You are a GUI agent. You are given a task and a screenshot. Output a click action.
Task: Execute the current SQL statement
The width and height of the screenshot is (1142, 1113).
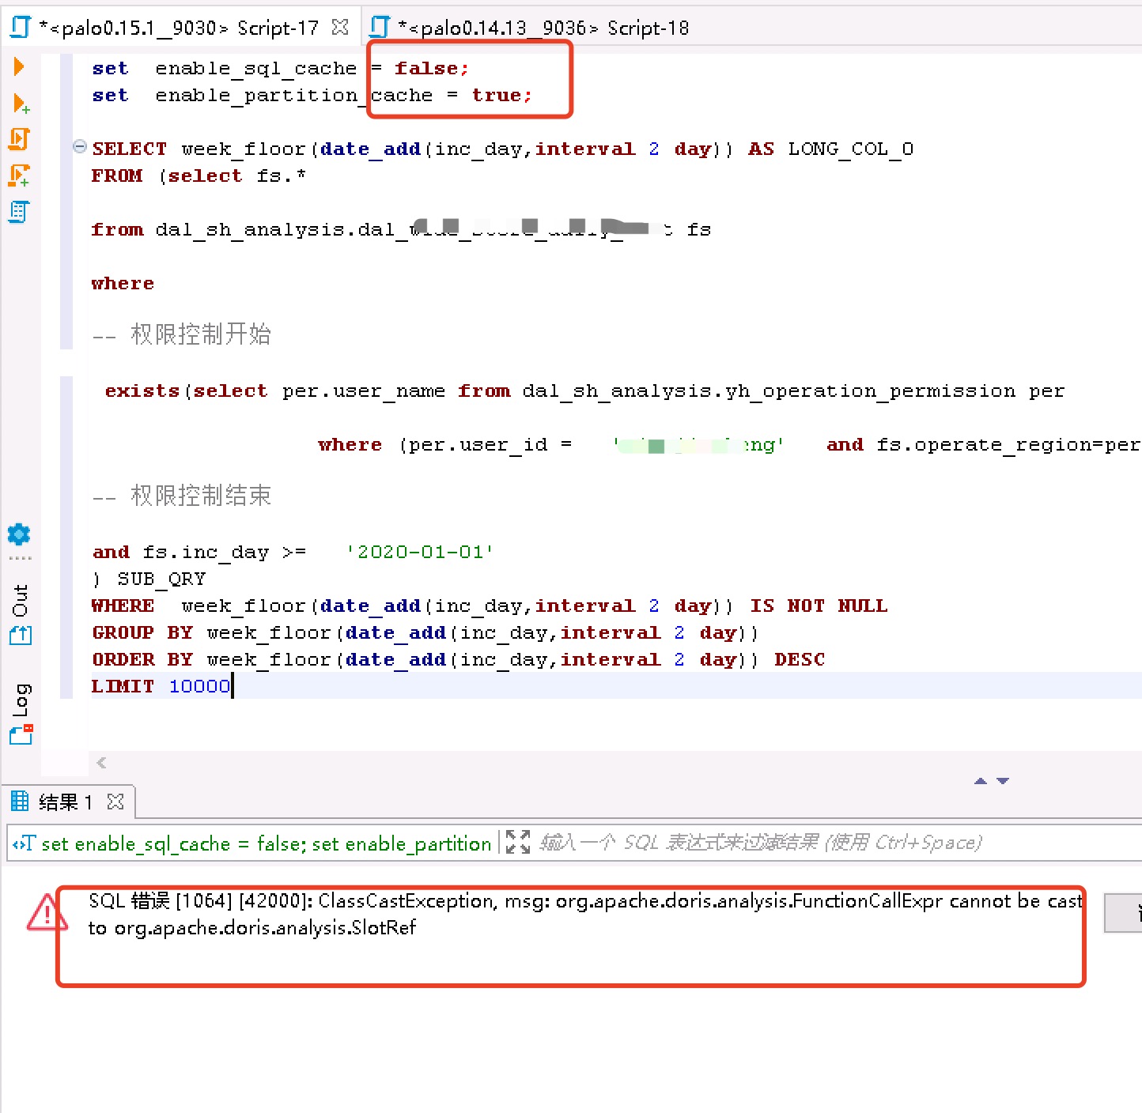click(19, 66)
